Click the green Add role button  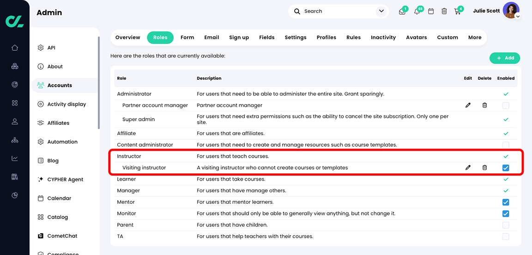(505, 58)
